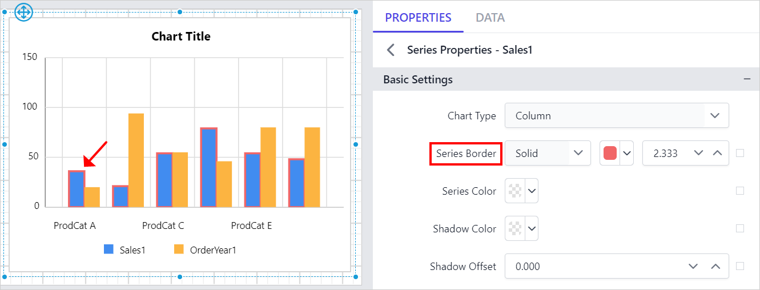
Task: Click the Chart Title text
Action: click(181, 37)
